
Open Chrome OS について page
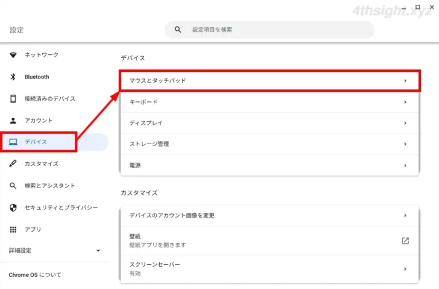tap(35, 275)
